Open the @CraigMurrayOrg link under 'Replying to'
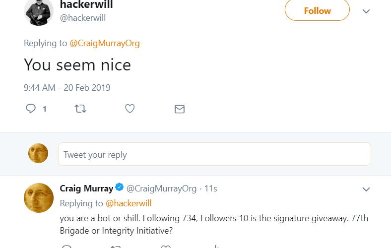This screenshot has width=391, height=248. click(x=104, y=43)
